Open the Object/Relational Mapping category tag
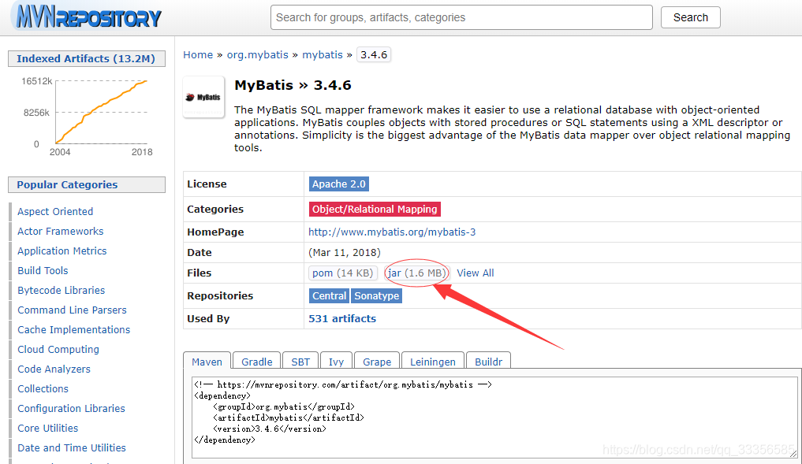802x464 pixels. (375, 209)
